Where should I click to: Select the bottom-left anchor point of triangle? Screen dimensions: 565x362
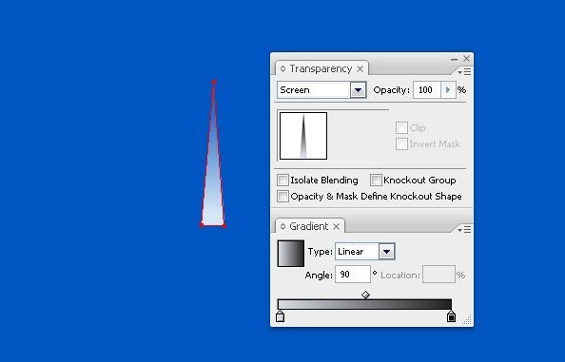point(202,225)
